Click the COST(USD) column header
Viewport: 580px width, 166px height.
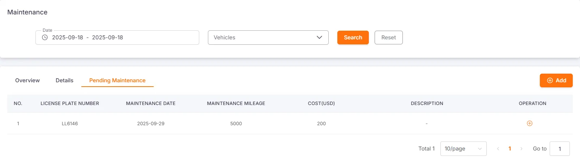(321, 104)
